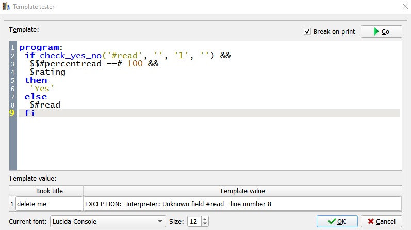This screenshot has width=411, height=230.
Task: Click the calibre books icon in the title bar
Action: (6, 6)
